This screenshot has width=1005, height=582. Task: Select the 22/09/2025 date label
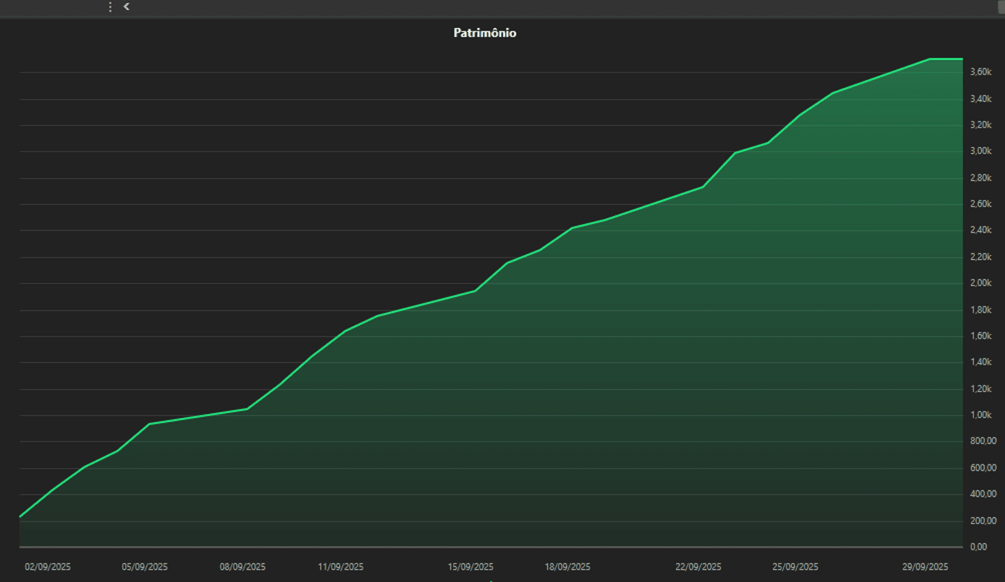[698, 567]
